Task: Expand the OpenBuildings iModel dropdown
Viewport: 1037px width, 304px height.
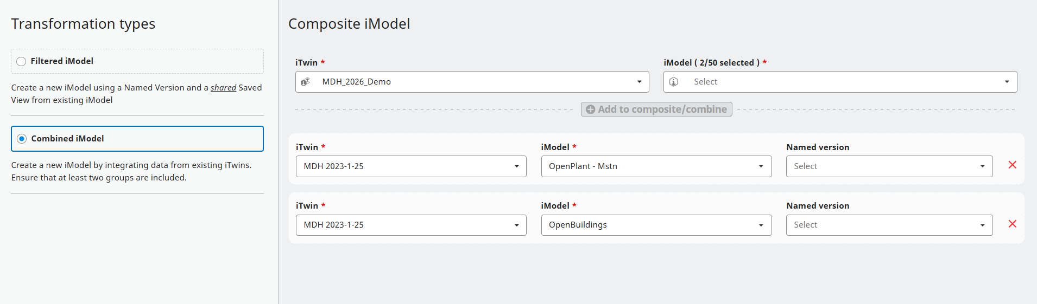Action: click(x=761, y=225)
